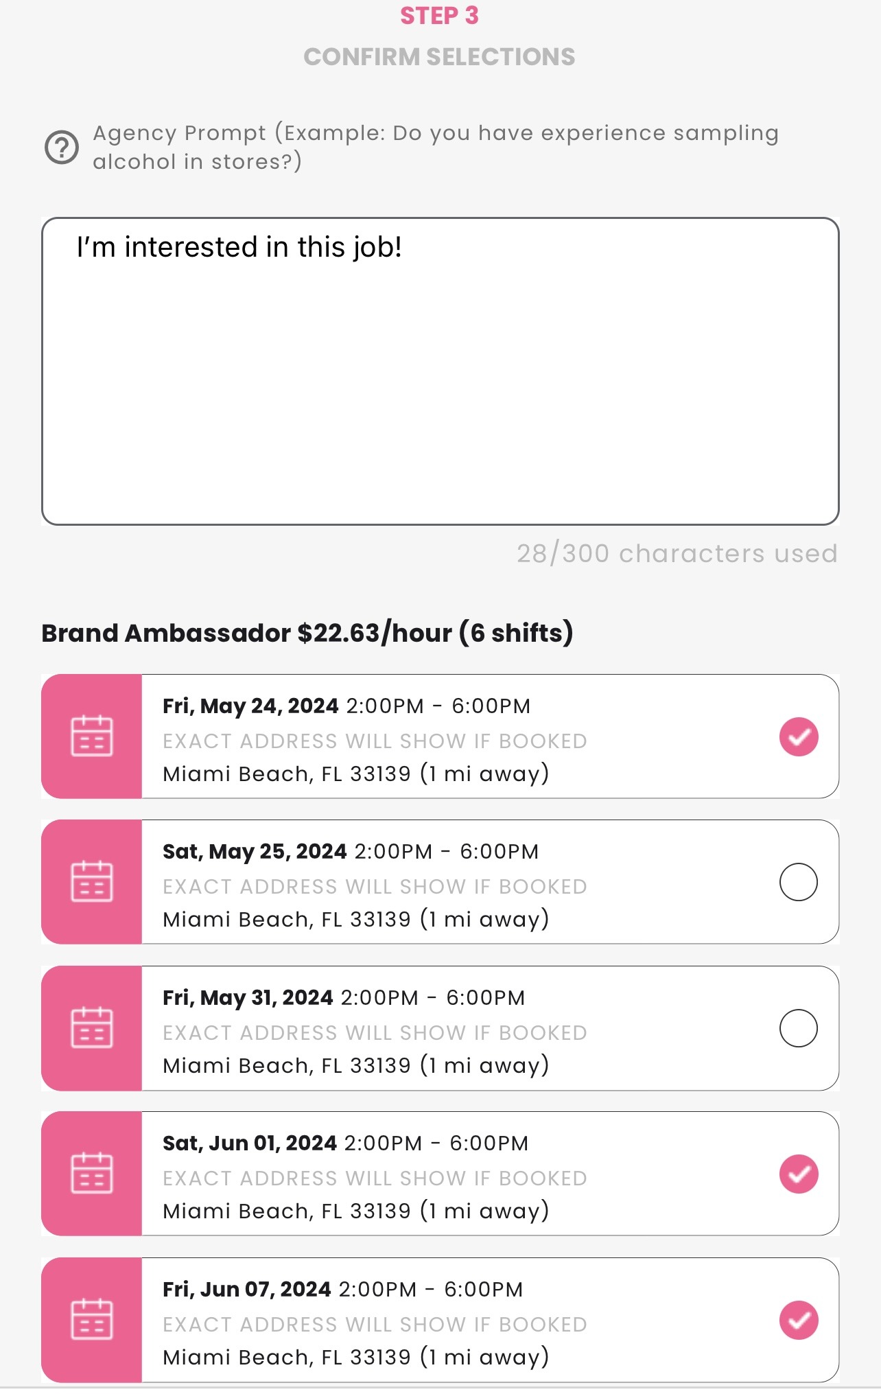Uncheck the Sat, Jun 01, 2024 shift

[x=799, y=1174]
